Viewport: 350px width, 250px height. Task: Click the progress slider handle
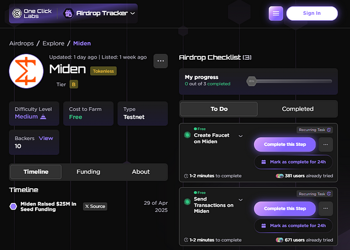point(252,81)
